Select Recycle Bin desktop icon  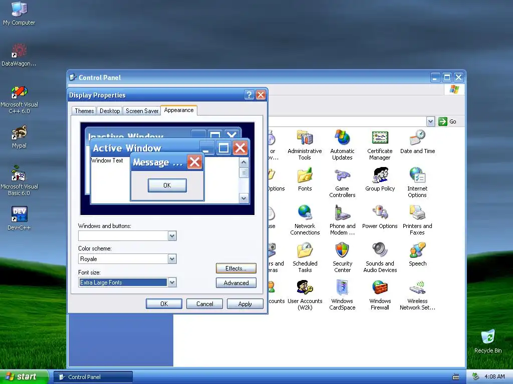click(488, 341)
